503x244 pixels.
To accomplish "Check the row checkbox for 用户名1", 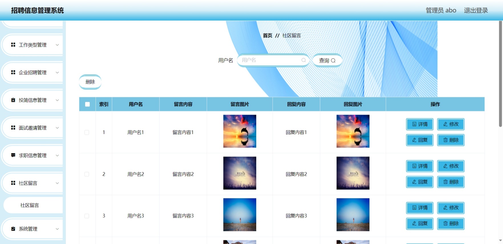I will pyautogui.click(x=87, y=132).
